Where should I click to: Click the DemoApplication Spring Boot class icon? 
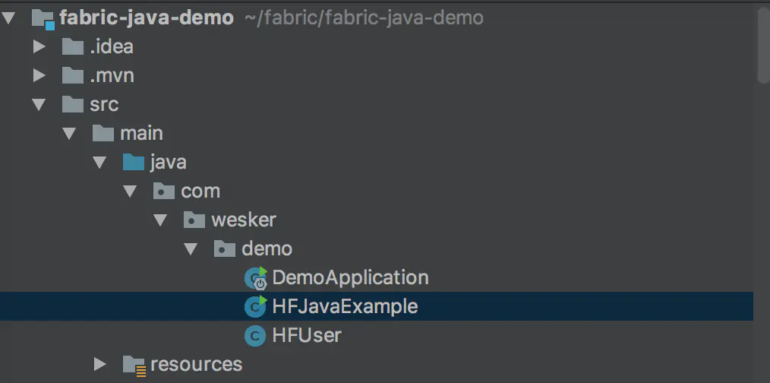point(255,278)
